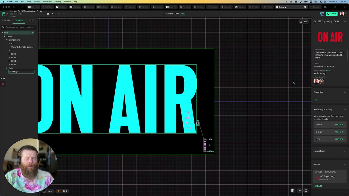The height and width of the screenshot is (196, 349).
Task: Select the J1 connector footprint on the board
Action: [209, 145]
